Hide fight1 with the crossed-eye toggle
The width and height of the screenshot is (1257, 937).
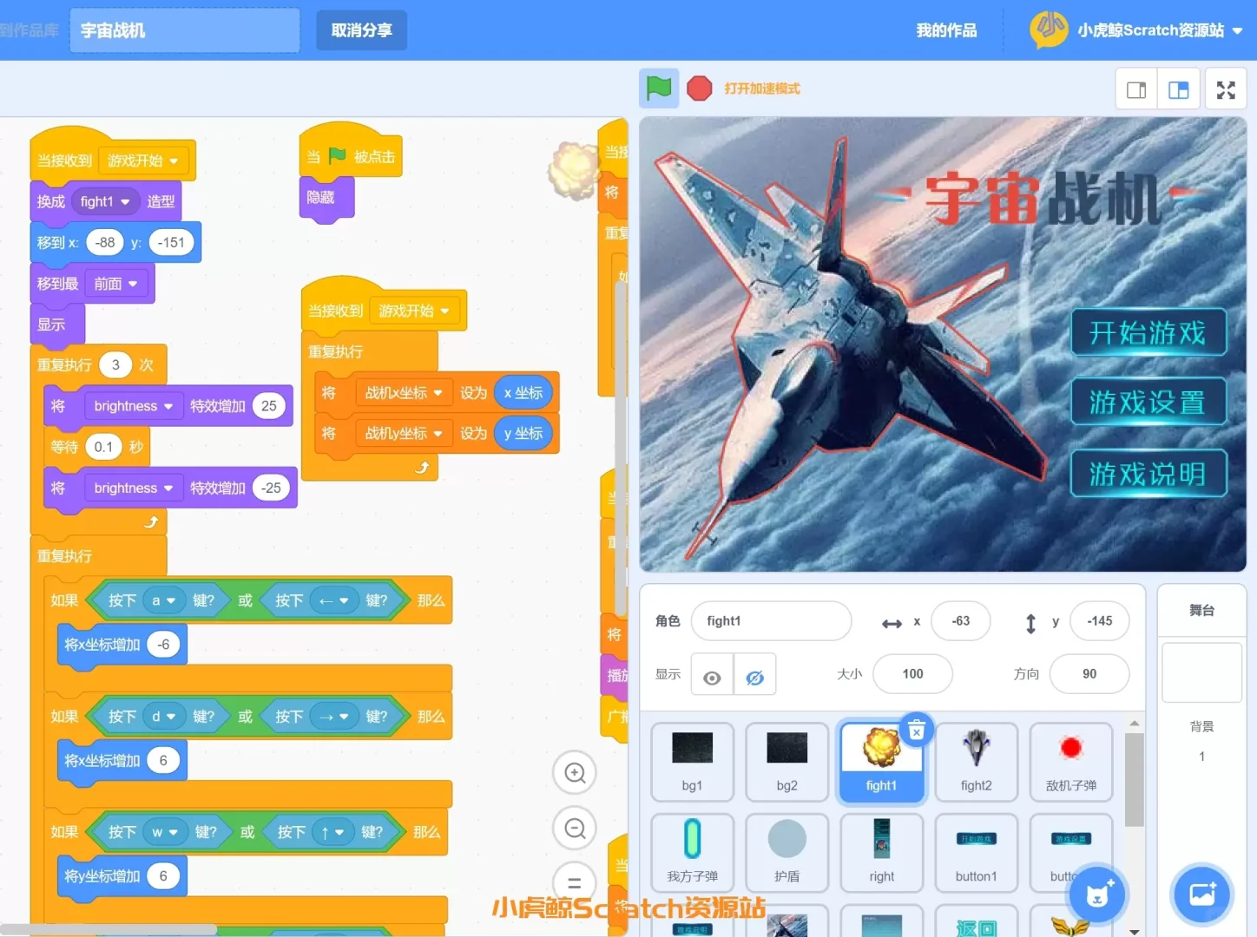[754, 674]
